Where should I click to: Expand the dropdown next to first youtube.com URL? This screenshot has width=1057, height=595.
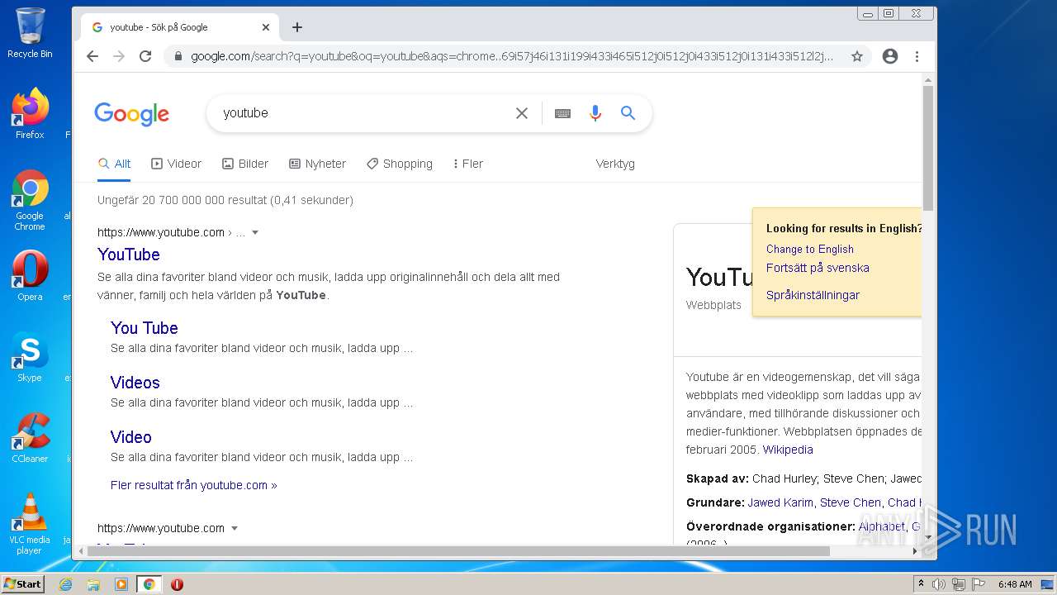tap(255, 233)
